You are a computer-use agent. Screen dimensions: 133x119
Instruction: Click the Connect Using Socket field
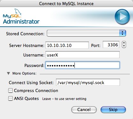coord(88,82)
